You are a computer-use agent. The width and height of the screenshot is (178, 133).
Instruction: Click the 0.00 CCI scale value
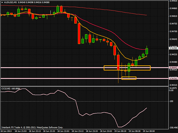[x=171, y=90]
